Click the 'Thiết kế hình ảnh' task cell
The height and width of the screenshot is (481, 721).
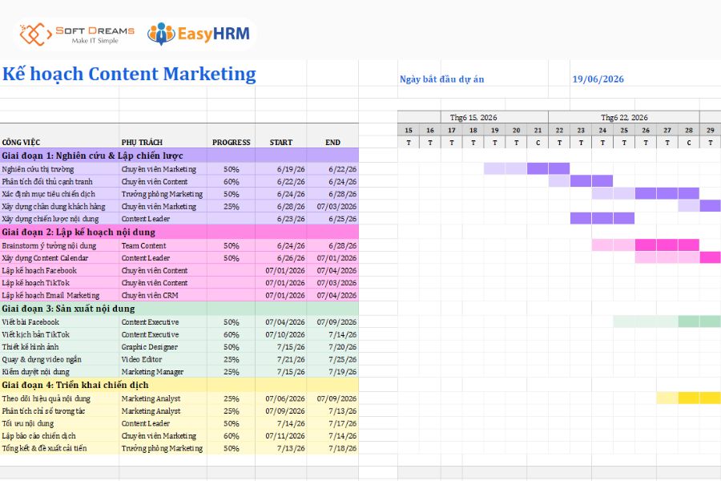coord(59,346)
